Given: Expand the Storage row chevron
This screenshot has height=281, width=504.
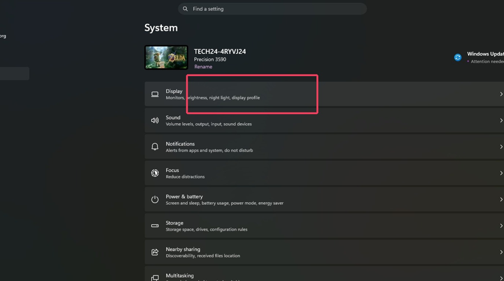Looking at the screenshot, I should [501, 226].
